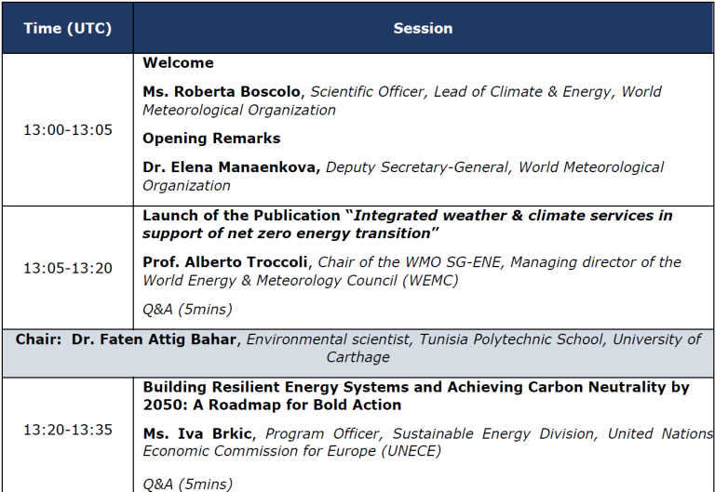Click the name Prof. Alberto Troccoli
The width and height of the screenshot is (715, 492).
[226, 262]
